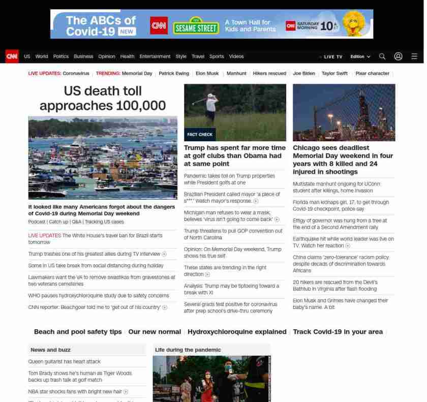Click play icon next to NBA star story
427x402 pixels.
point(126,392)
